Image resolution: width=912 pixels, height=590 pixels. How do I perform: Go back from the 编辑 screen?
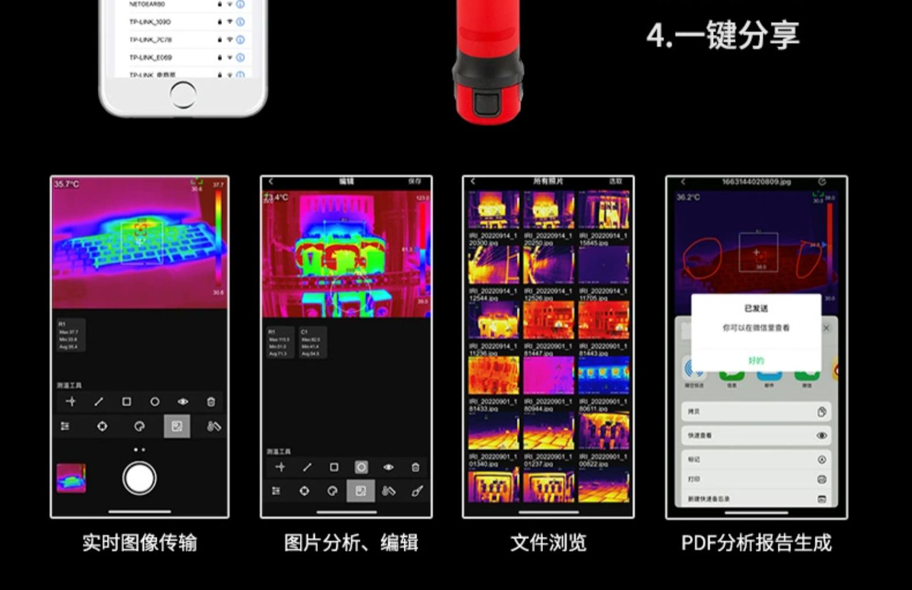tap(271, 181)
